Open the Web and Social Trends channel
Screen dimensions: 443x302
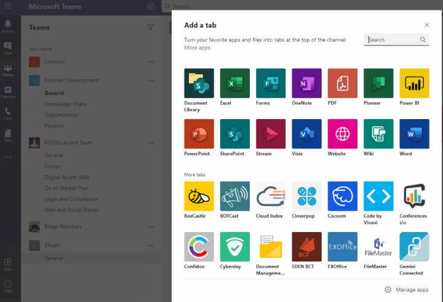[x=72, y=210]
